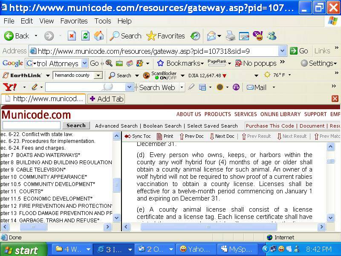Open Back button history dropdown arrow
341x256 pixels.
point(36,36)
